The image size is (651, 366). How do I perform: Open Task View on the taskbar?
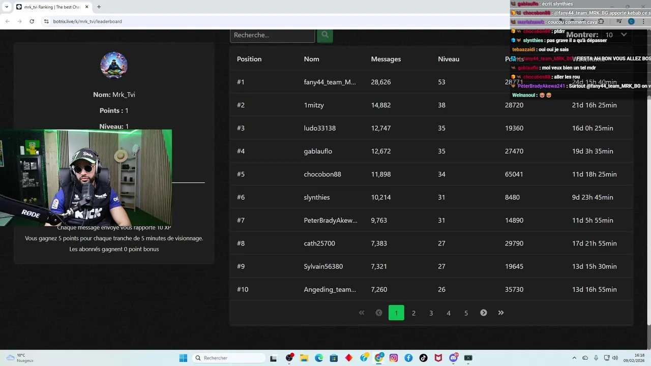tap(273, 358)
